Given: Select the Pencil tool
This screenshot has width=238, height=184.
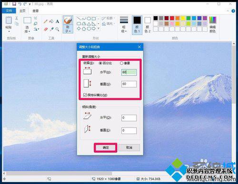Looking at the screenshot, I should tap(46, 21).
